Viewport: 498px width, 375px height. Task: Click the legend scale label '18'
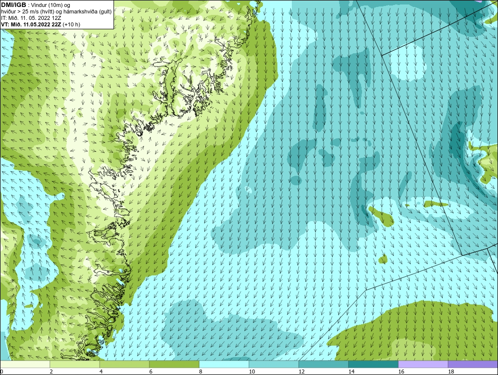coord(451,372)
